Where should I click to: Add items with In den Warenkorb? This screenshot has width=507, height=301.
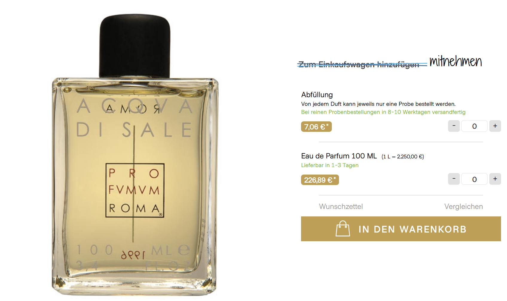401,229
